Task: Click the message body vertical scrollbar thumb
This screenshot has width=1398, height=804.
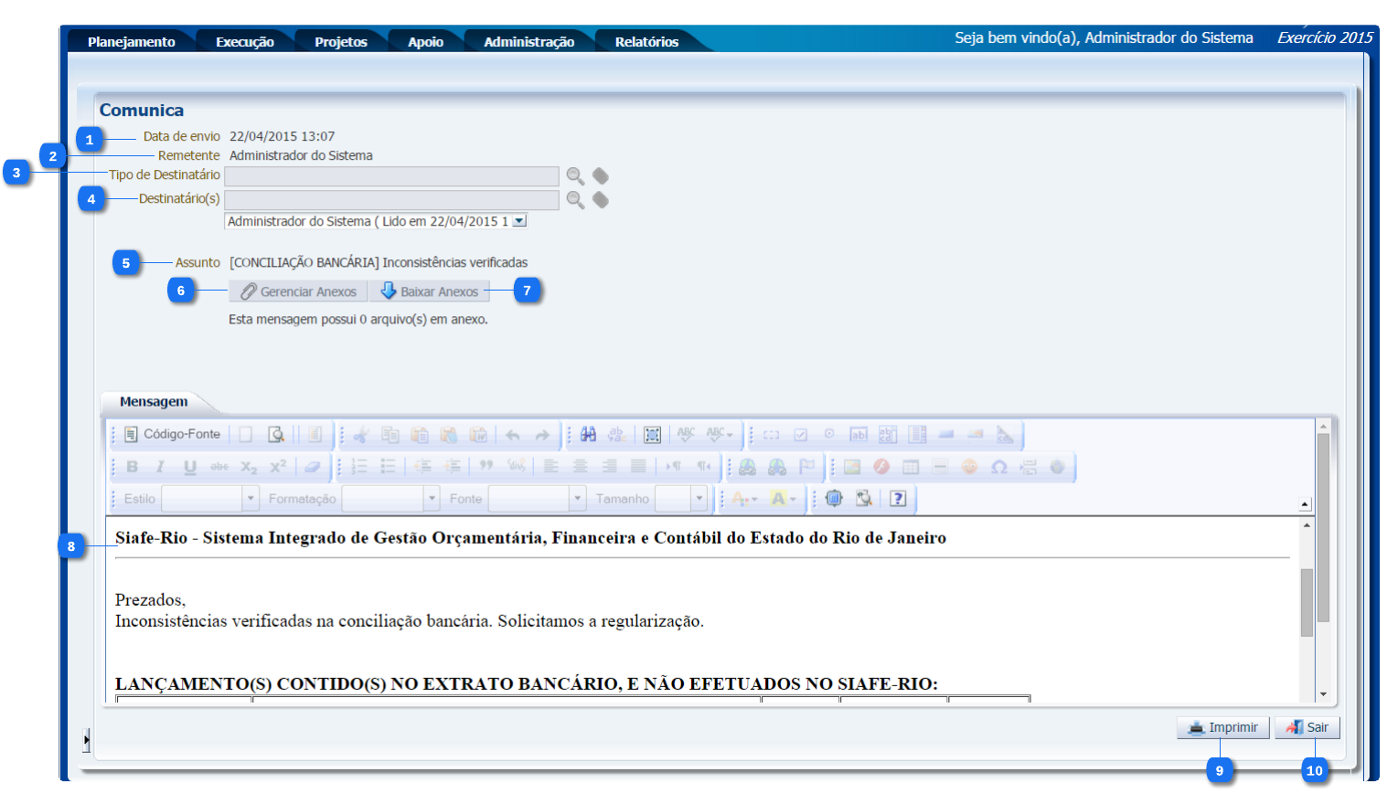Action: 1307,603
